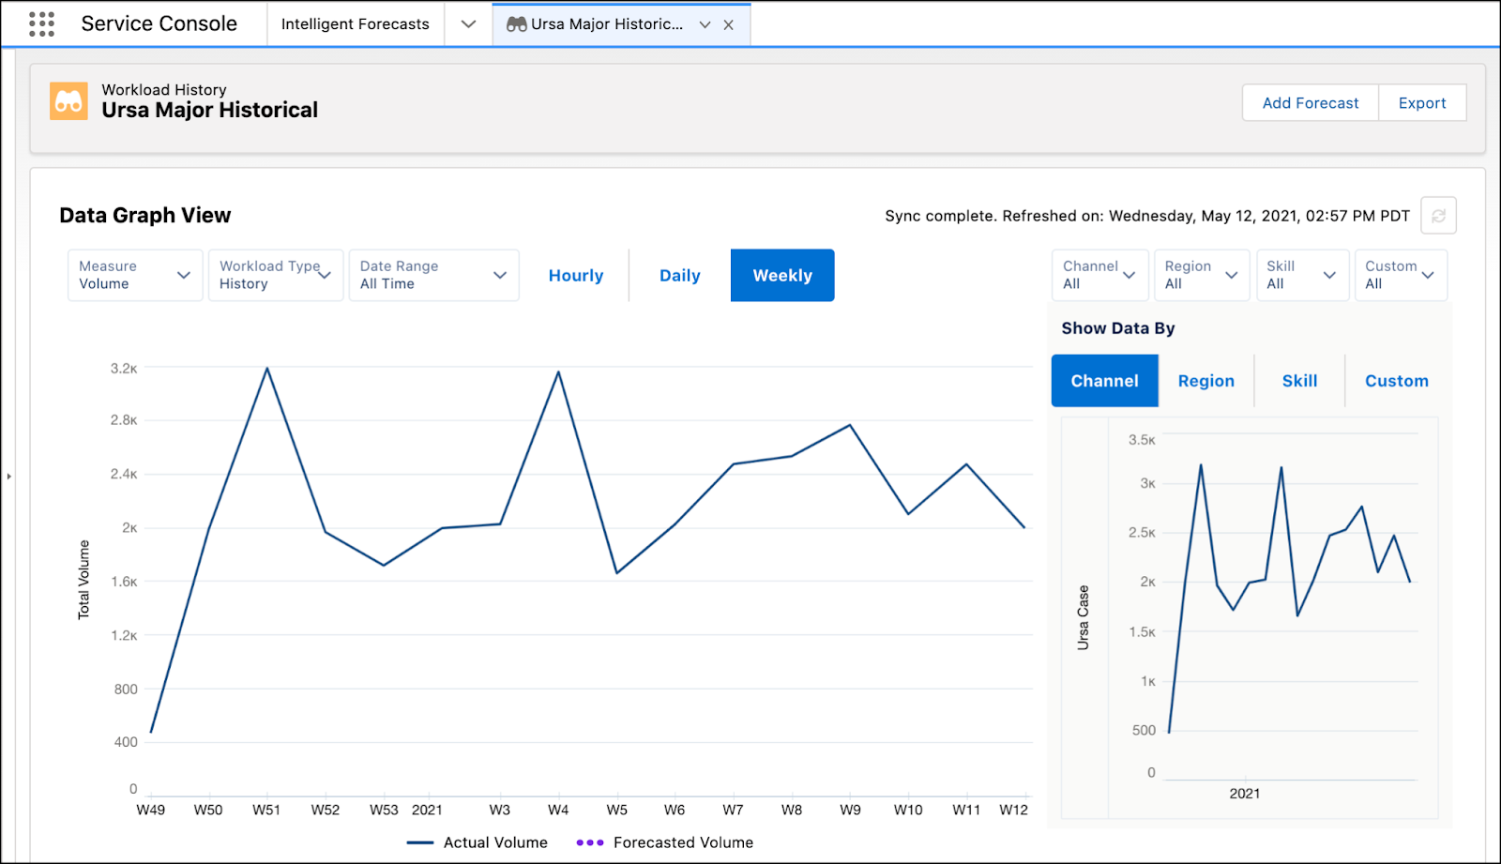Click the 2021 label under mini chart

1245,794
